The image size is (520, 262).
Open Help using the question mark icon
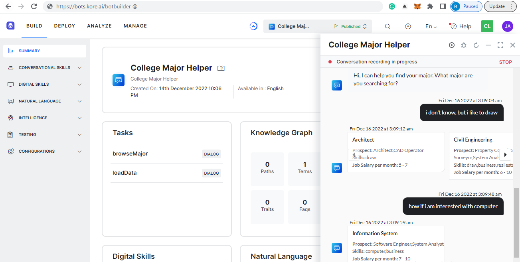pyautogui.click(x=460, y=26)
